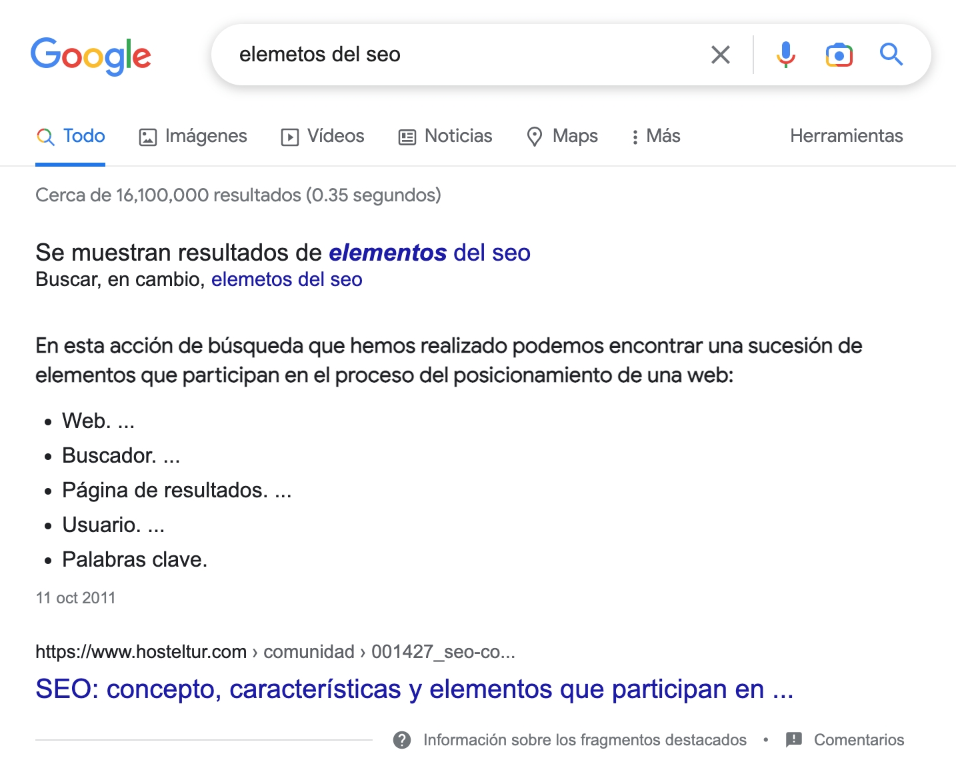The width and height of the screenshot is (956, 772).
Task: Search instead for 'elemetos del seo'
Action: (287, 279)
